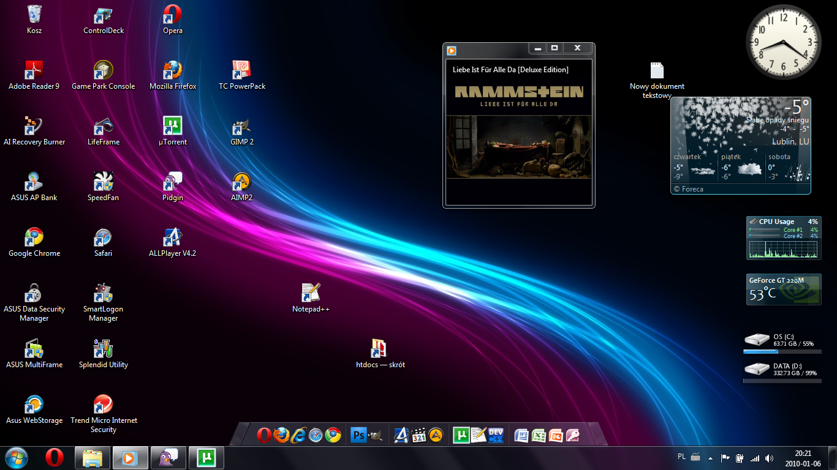Click the volume speaker tray icon
The image size is (837, 470).
[769, 458]
